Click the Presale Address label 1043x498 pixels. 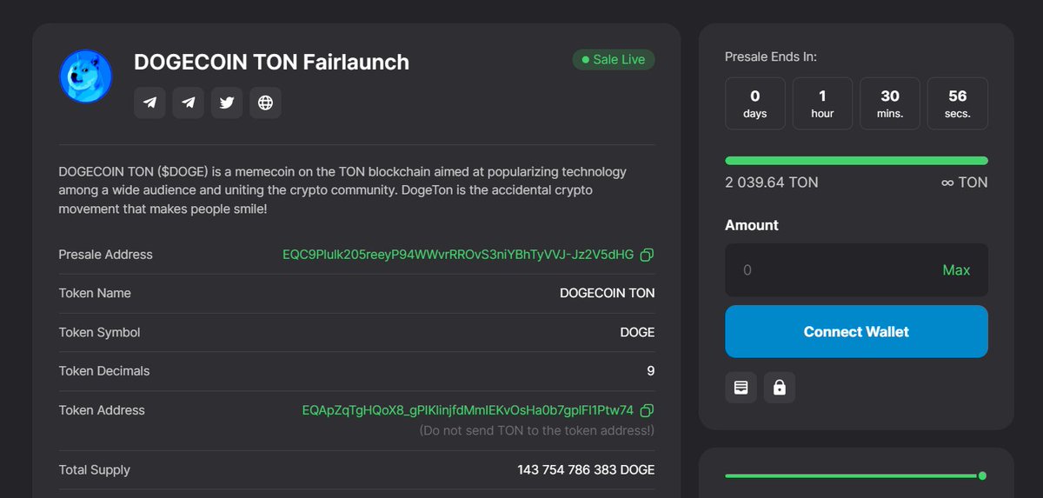click(x=105, y=255)
